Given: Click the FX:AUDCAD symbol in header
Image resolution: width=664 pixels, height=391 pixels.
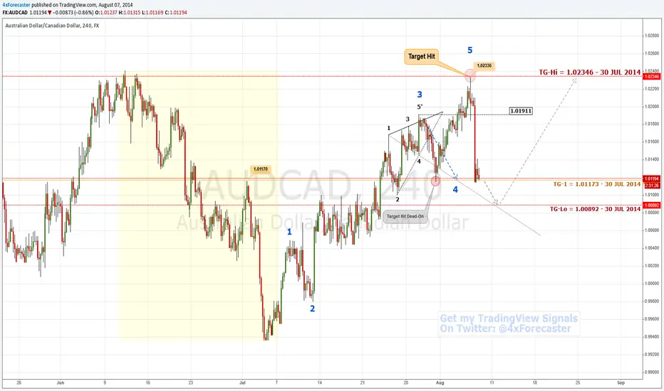Looking at the screenshot, I should [x=15, y=13].
